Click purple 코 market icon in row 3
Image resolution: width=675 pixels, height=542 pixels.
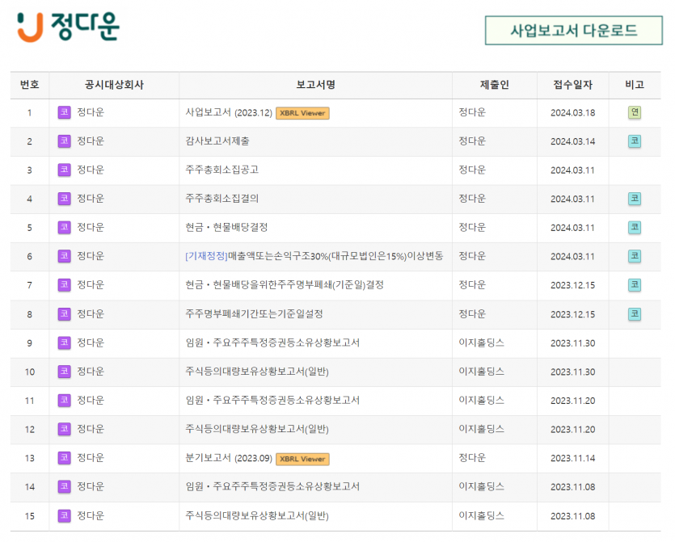tap(64, 170)
